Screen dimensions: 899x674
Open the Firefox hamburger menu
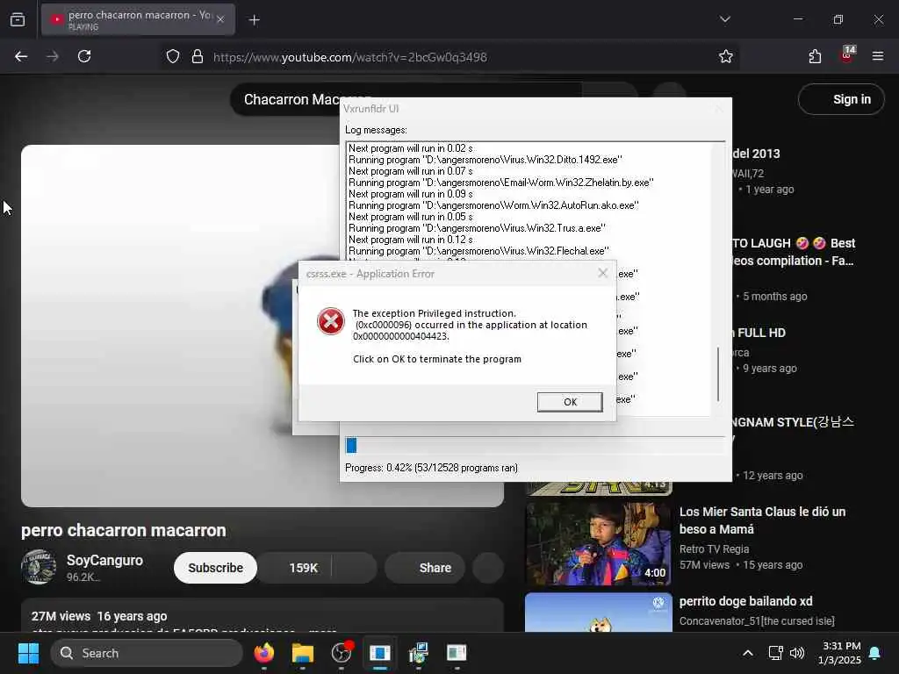(878, 56)
